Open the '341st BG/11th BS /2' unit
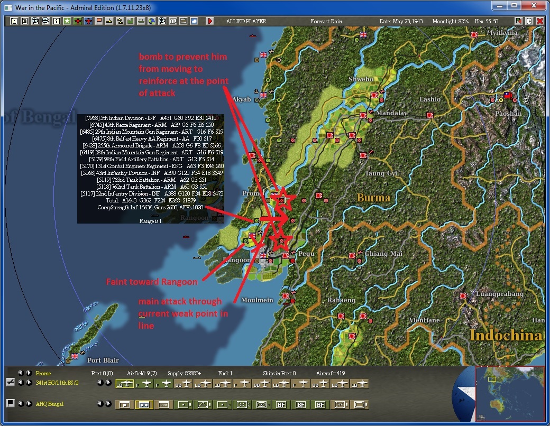The image size is (550, 426). [57, 383]
